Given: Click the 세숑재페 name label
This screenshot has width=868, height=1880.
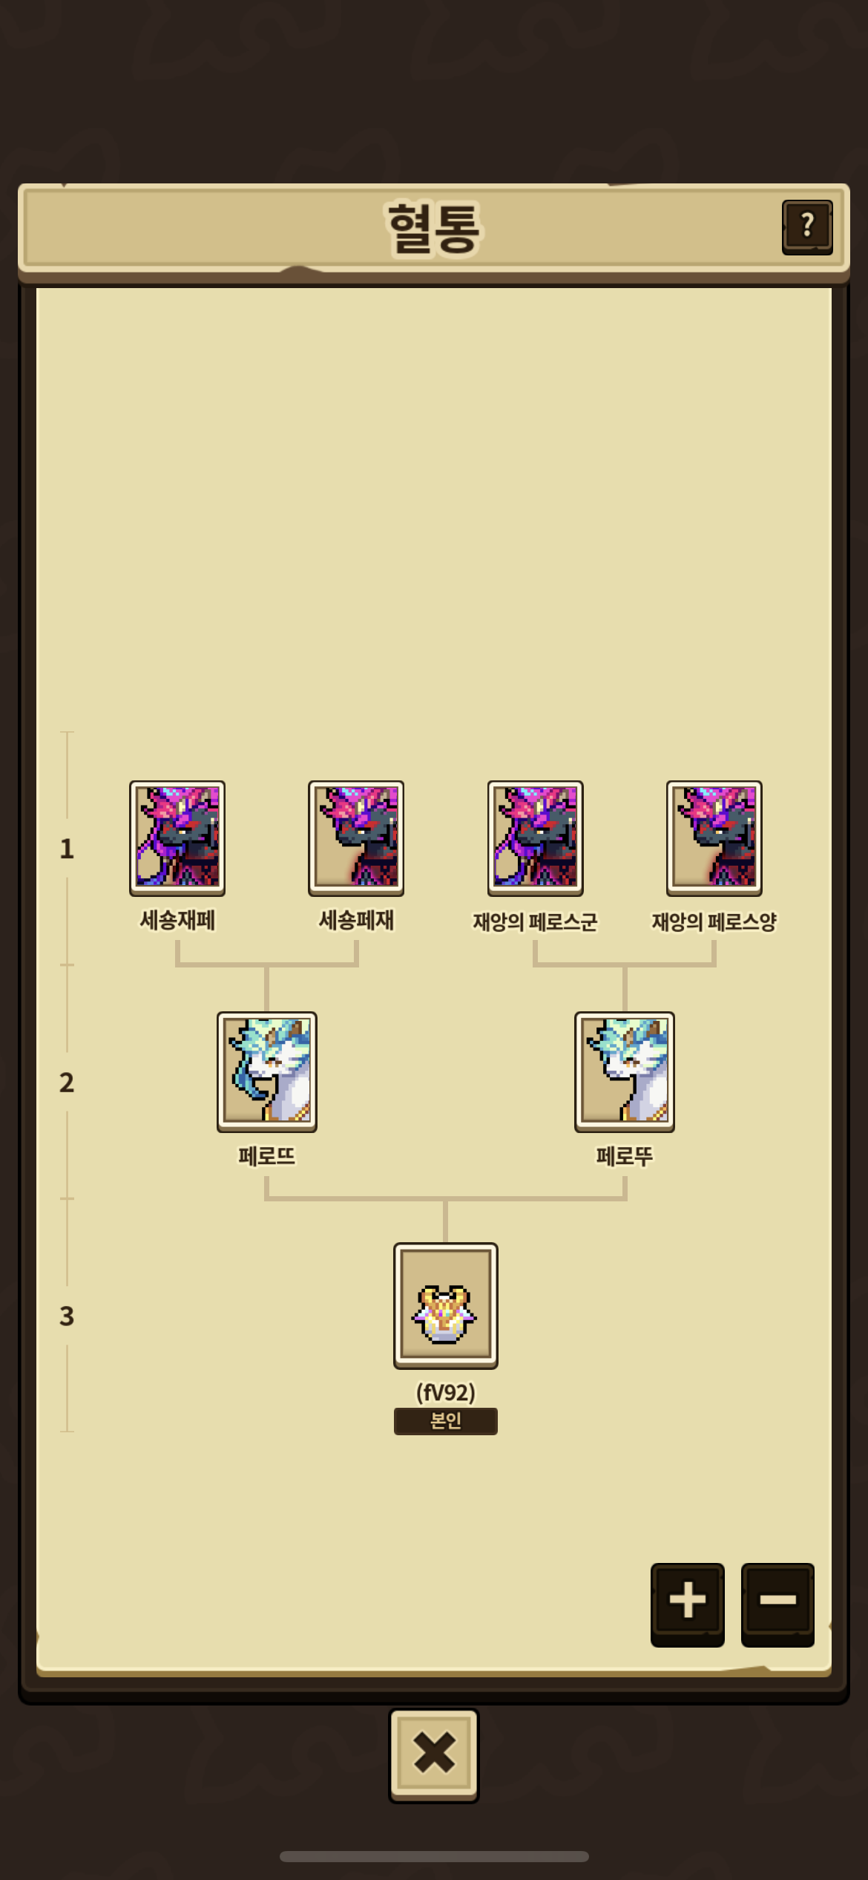Looking at the screenshot, I should [x=177, y=921].
